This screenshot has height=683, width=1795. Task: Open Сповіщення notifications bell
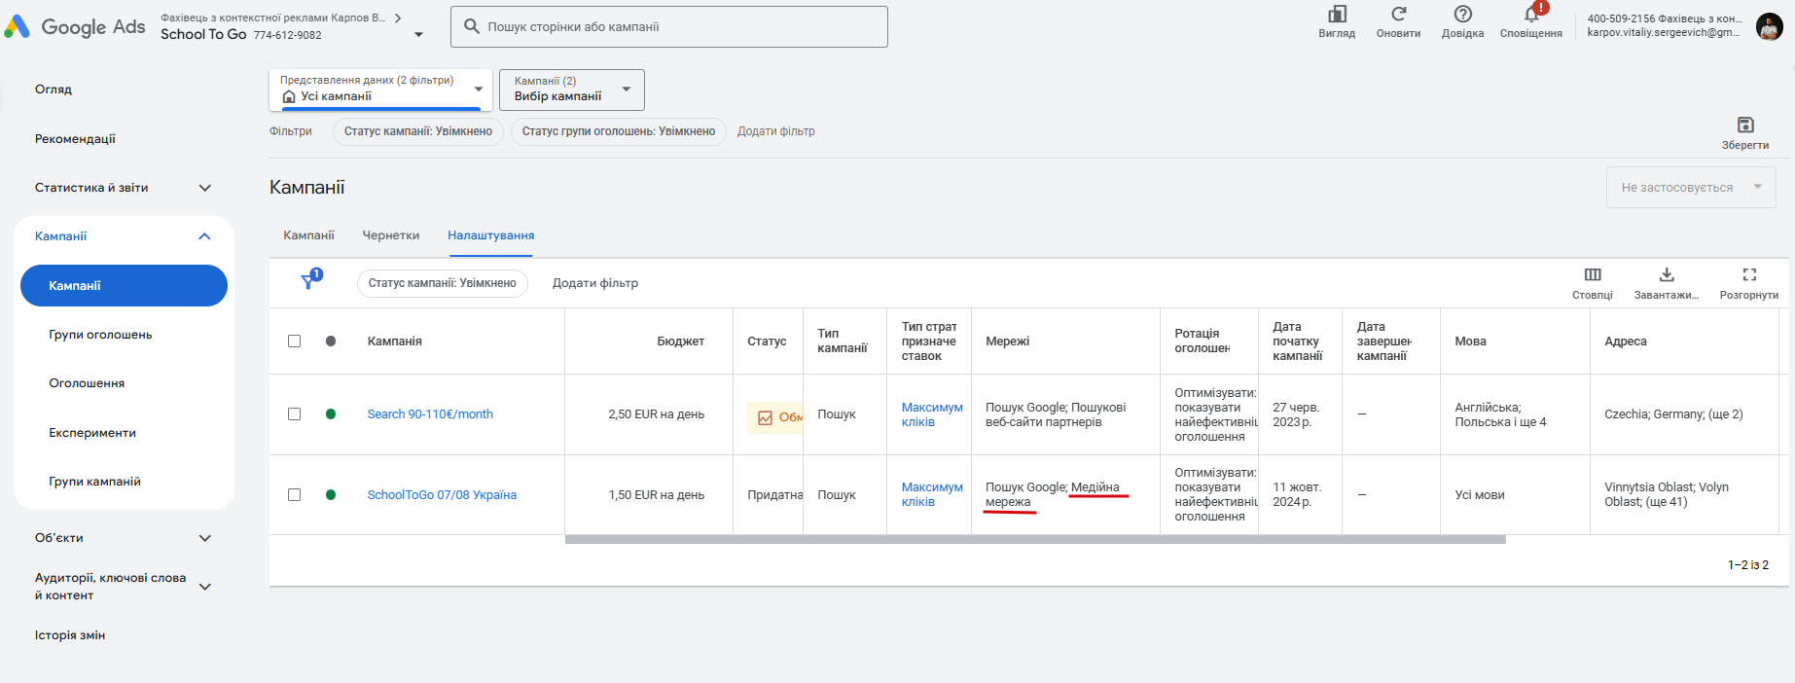coord(1531,15)
